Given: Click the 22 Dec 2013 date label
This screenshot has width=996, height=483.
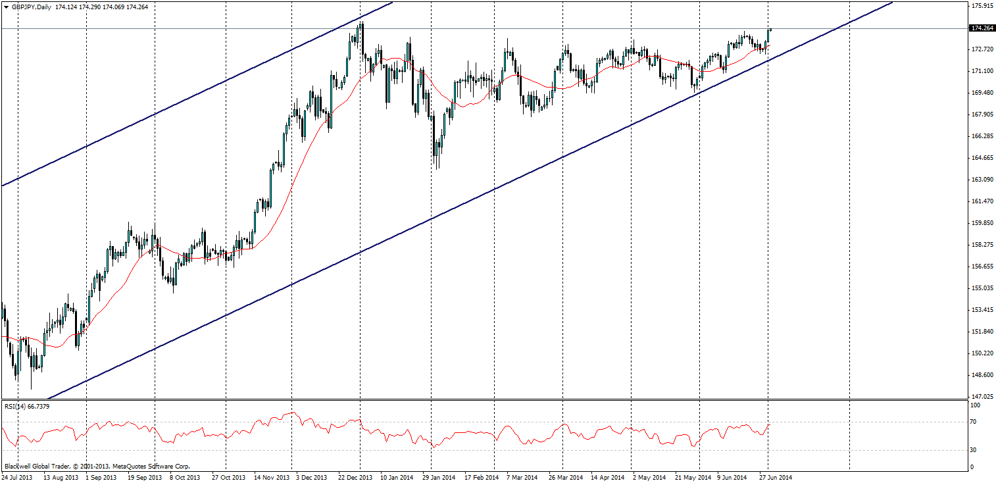Looking at the screenshot, I should click(355, 478).
